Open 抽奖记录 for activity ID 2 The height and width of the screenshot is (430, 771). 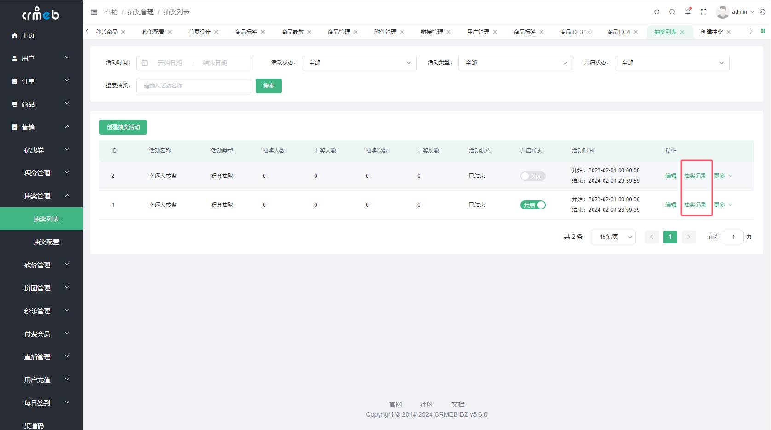click(695, 175)
